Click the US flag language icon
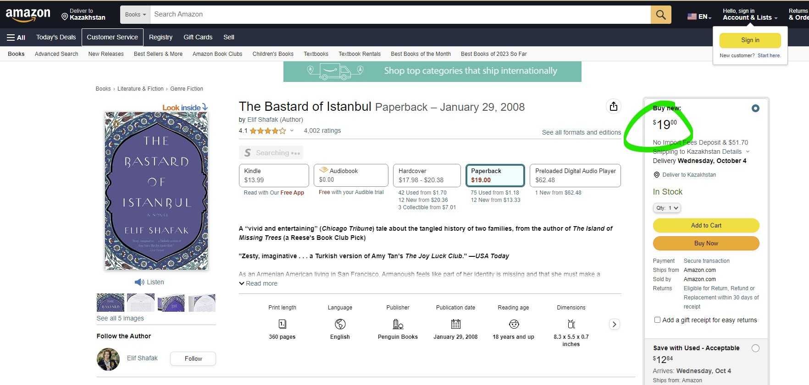This screenshot has width=809, height=385. (x=692, y=16)
